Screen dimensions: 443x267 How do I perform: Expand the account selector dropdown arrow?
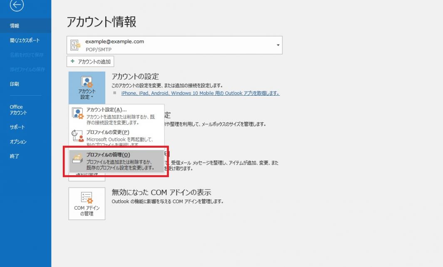(x=277, y=45)
